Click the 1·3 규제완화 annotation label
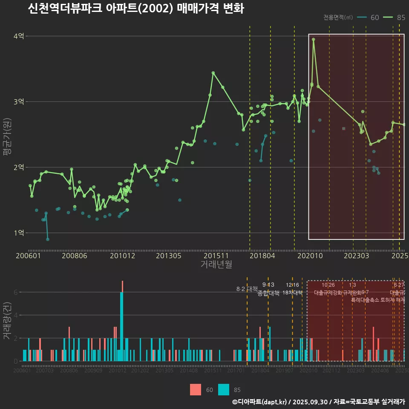The image size is (409, 409). click(x=352, y=289)
